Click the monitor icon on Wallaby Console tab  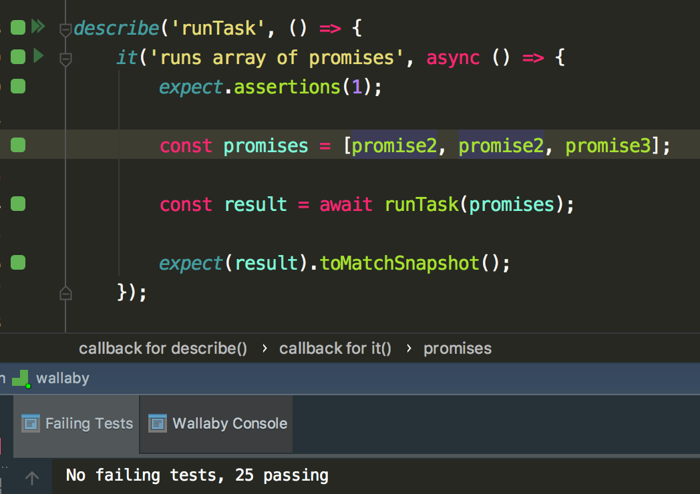click(x=158, y=423)
